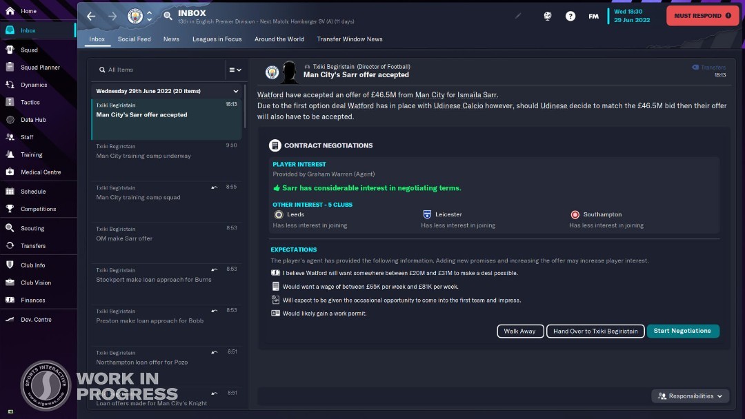Open the search magnifier icon
Image resolution: width=745 pixels, height=419 pixels.
(x=168, y=16)
